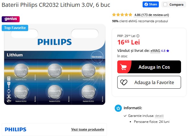189x136 pixels.
Task: Click Adauga la Favorite button
Action: point(149,82)
